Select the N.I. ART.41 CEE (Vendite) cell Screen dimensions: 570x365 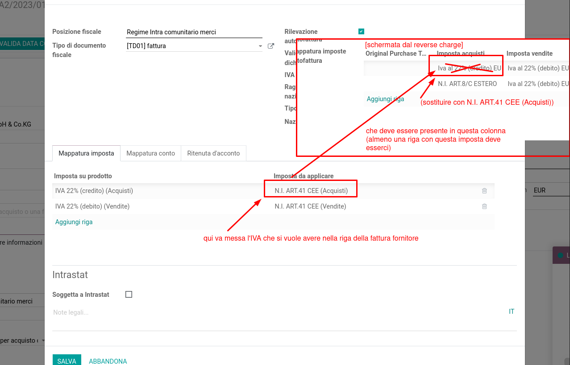click(x=310, y=206)
